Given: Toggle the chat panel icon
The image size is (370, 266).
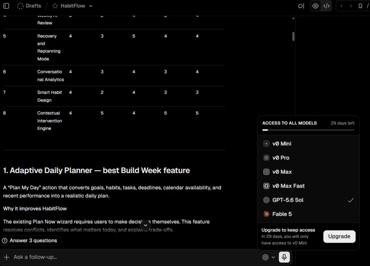Looking at the screenshot, I should (x=301, y=6).
